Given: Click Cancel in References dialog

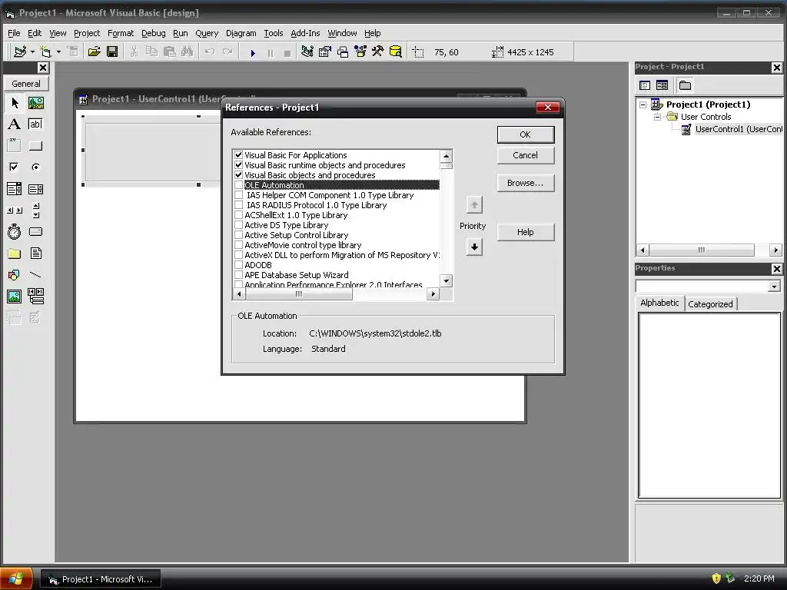Looking at the screenshot, I should click(x=526, y=155).
